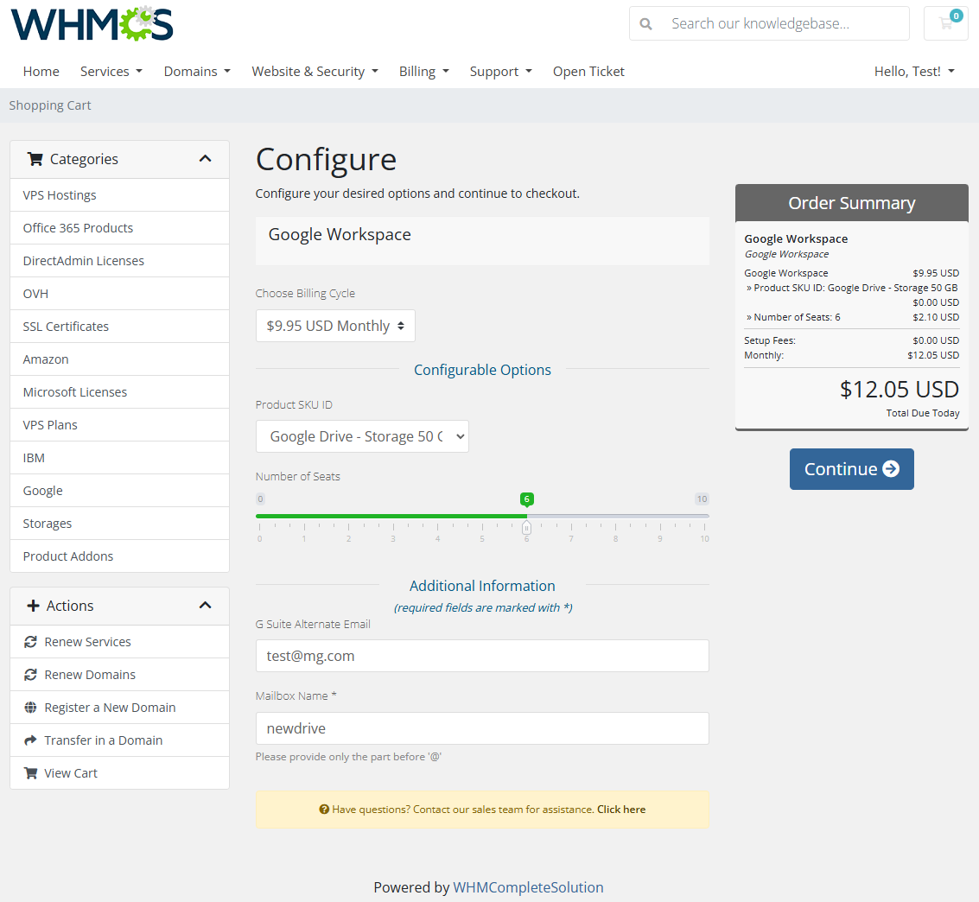Click the Continue button
Screen dimensions: 979x902
click(851, 469)
